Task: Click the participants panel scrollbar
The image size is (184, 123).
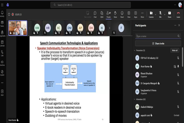Action: (182, 57)
